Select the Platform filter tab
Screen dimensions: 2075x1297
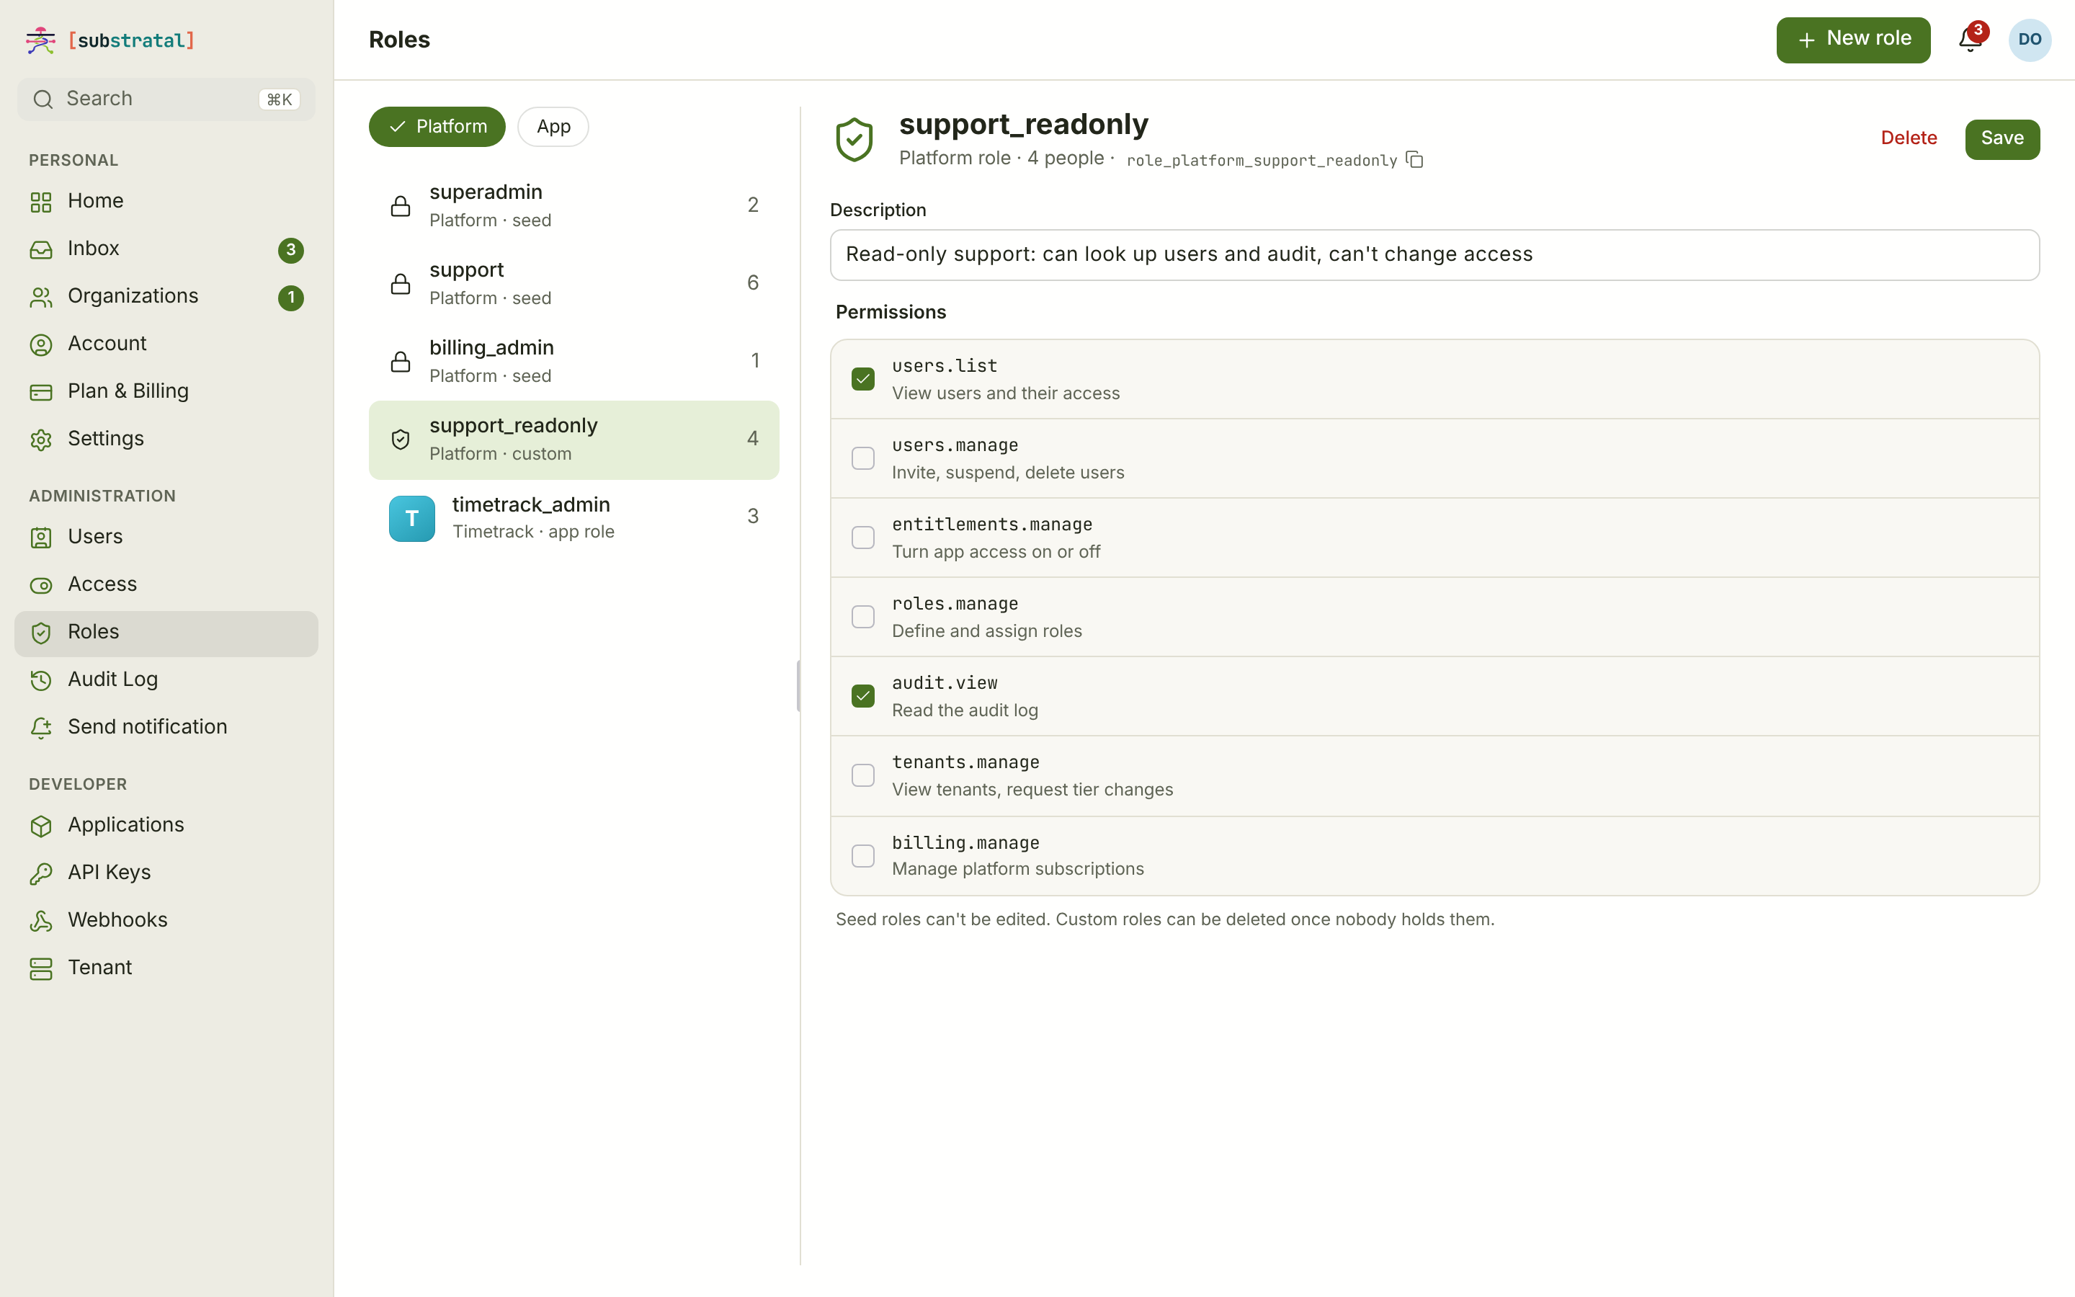click(437, 127)
